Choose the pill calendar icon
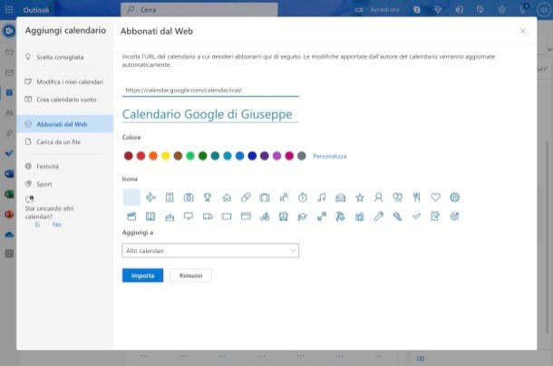This screenshot has height=366, width=553. click(246, 197)
